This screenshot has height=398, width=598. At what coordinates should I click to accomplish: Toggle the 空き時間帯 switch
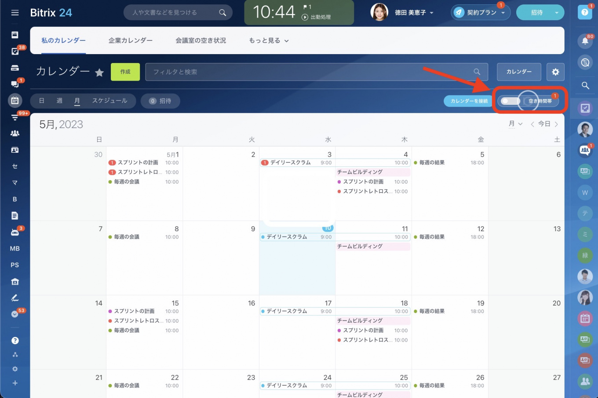[x=510, y=101]
